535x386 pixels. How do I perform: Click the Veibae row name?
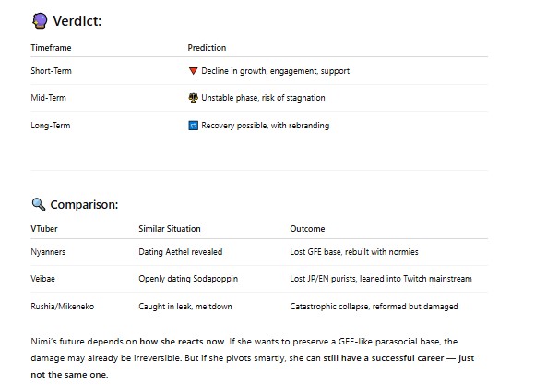pos(43,279)
